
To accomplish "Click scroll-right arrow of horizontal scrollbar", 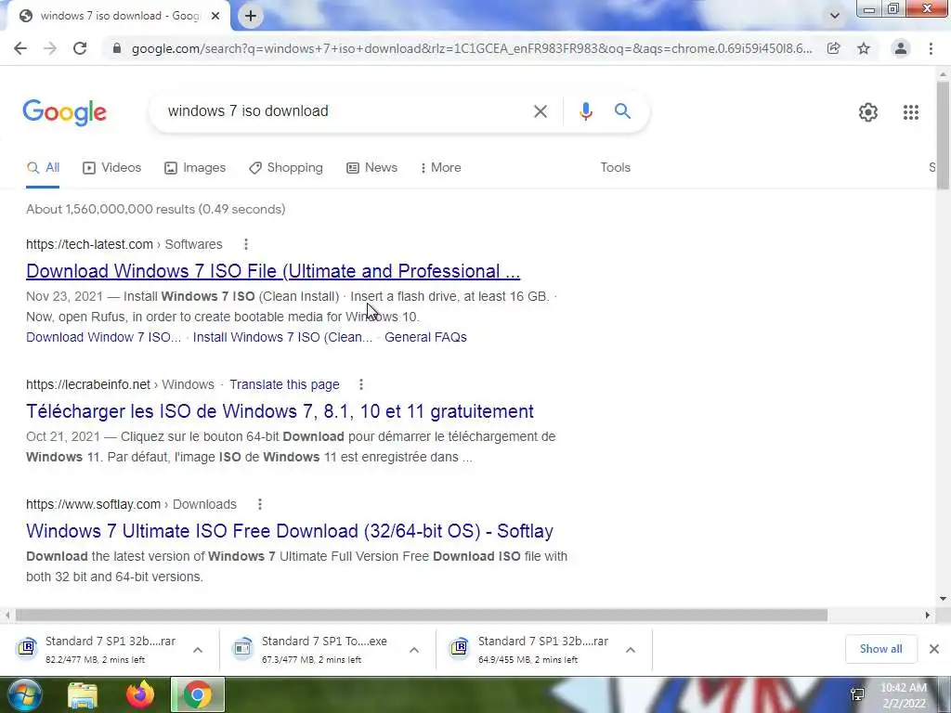I will [927, 616].
